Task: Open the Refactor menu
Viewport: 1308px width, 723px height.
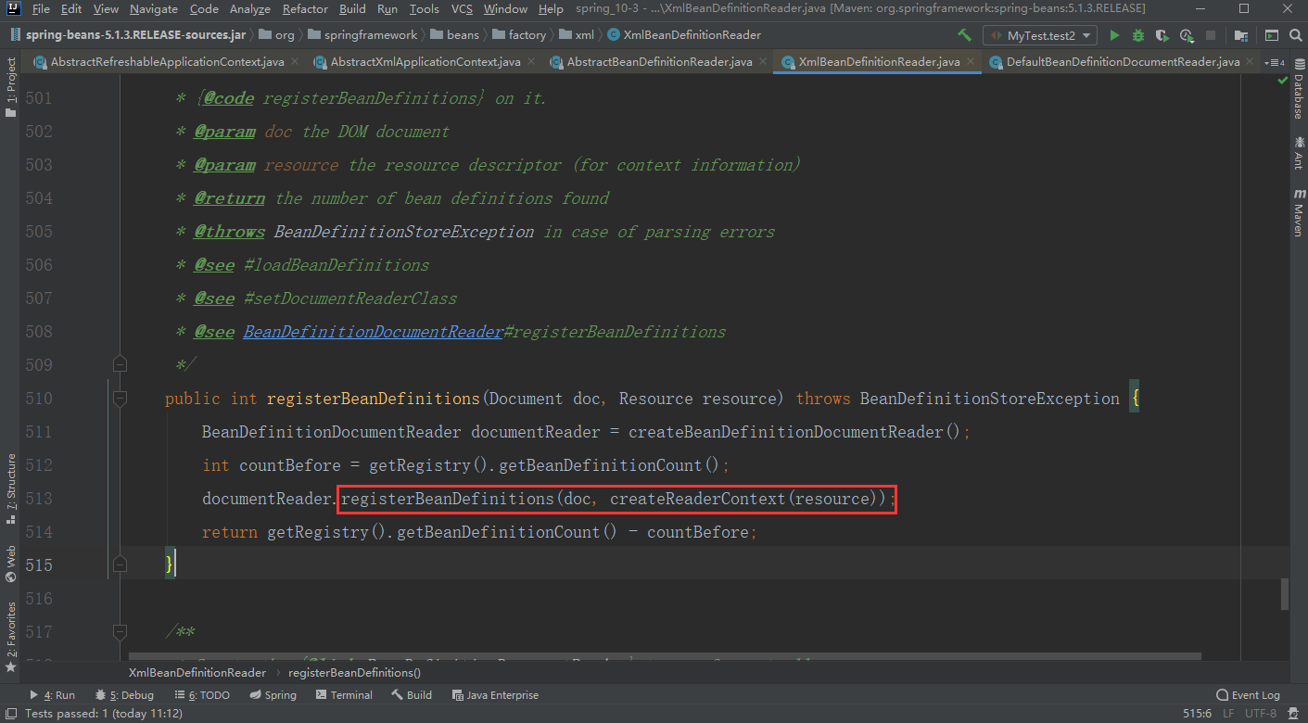Action: point(305,9)
